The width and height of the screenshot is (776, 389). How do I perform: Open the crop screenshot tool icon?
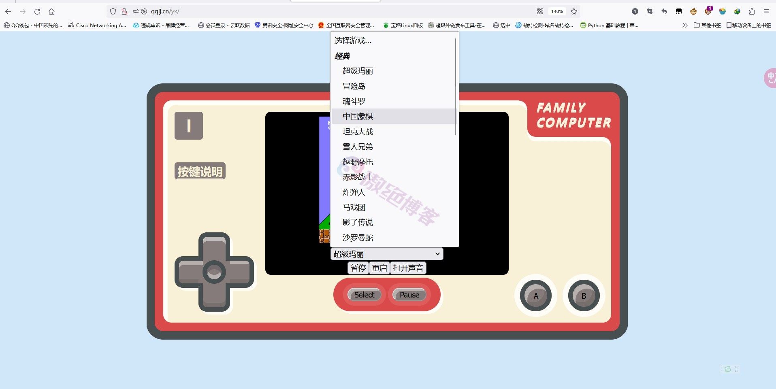click(x=650, y=11)
